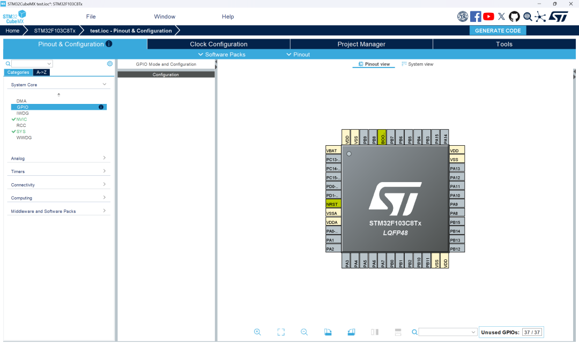The image size is (579, 345).
Task: Open the Window menu
Action: 165,17
